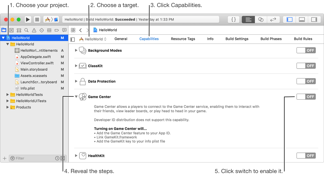324x176 pixels.
Task: Switch to the Assistant editor with the overlapping circles icon
Action: (261, 19)
